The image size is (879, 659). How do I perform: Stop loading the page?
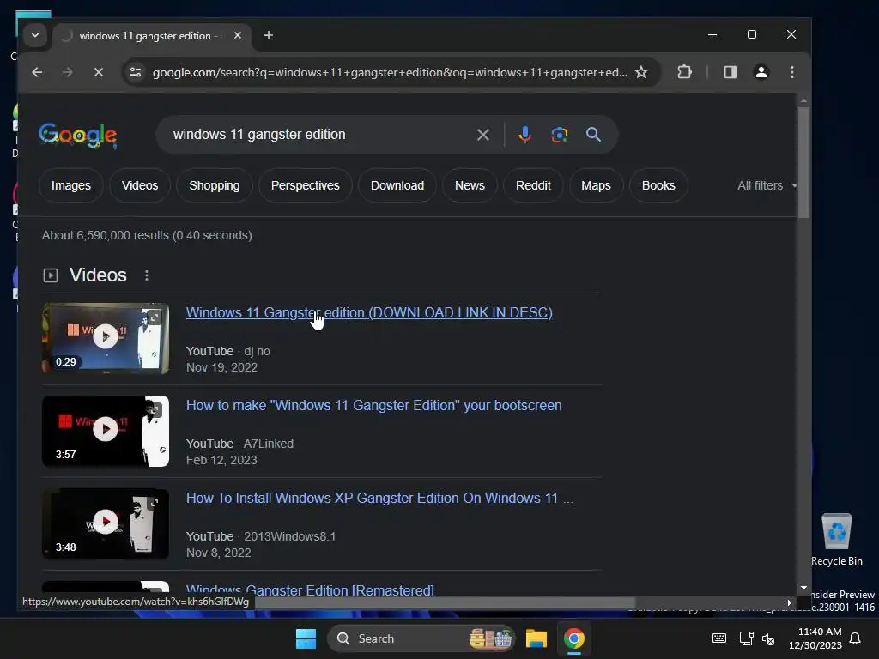(98, 72)
